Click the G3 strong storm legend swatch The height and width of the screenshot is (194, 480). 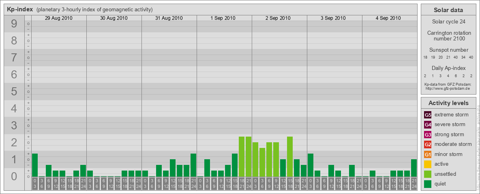pyautogui.click(x=428, y=135)
